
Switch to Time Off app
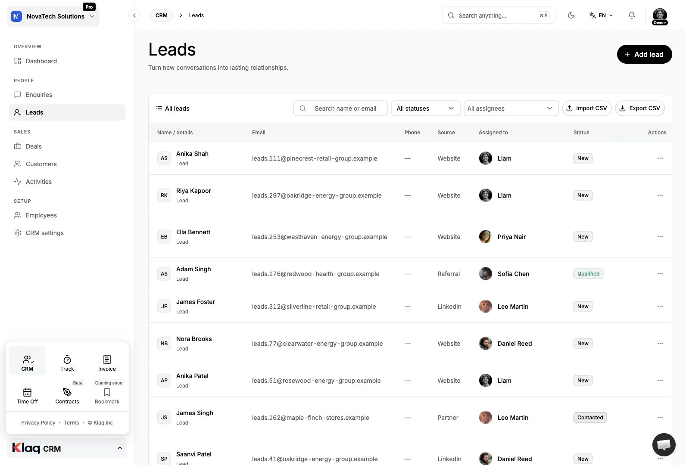27,396
